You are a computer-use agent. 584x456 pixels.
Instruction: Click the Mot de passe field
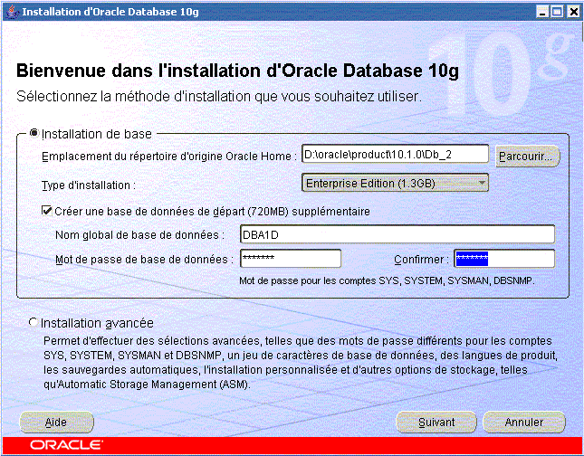click(290, 259)
